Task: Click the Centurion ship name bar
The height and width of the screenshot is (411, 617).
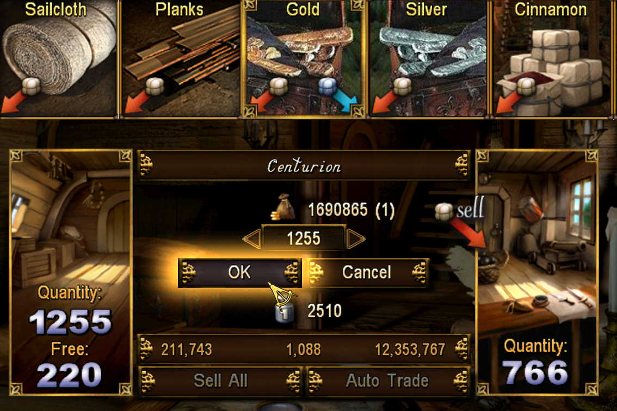Action: (x=304, y=165)
